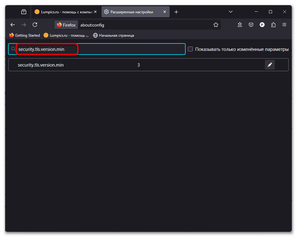Screen dimensions: 297x237
Task: Go forward with the arrow button
Action: [24, 25]
